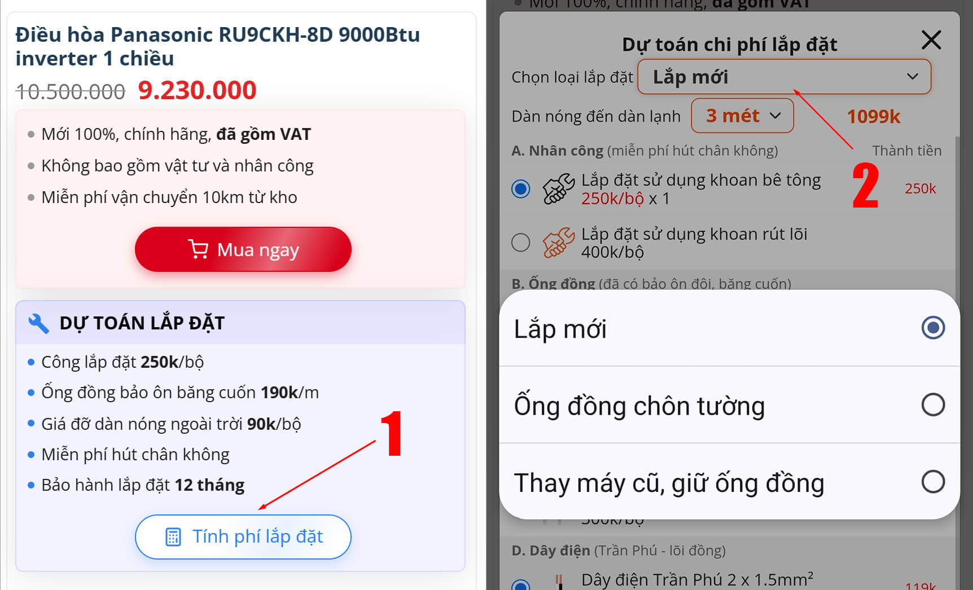Click the Tính phí lắp đặt button
This screenshot has height=590, width=973.
point(243,537)
